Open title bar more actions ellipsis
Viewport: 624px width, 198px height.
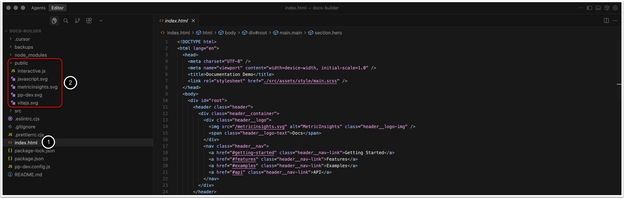pos(581,8)
